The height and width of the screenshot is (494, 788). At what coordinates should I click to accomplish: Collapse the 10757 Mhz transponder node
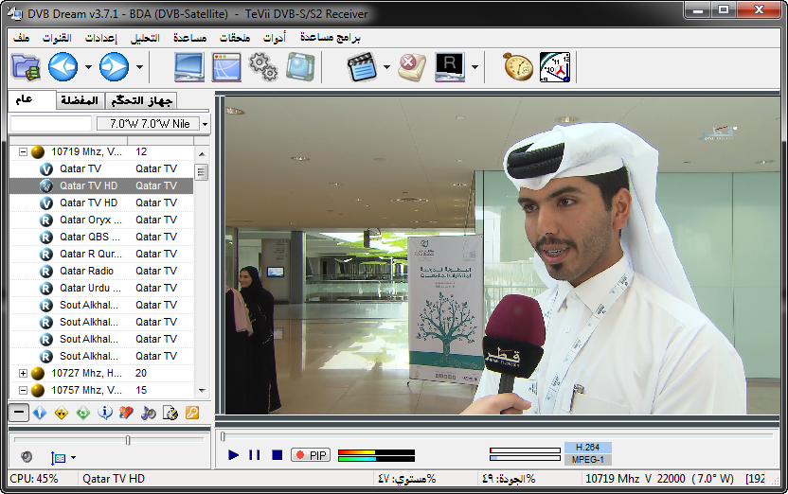(23, 390)
